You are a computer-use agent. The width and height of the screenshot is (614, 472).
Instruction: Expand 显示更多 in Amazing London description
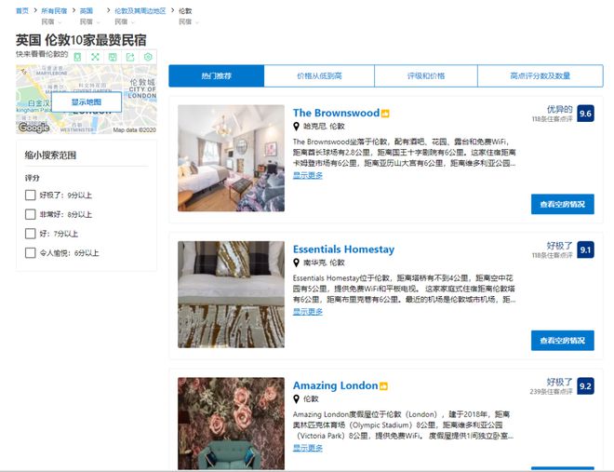(x=308, y=448)
